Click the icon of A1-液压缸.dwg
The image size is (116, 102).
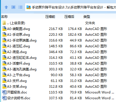click(x=4, y=46)
